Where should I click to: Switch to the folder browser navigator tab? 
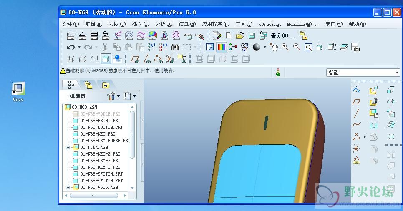(x=88, y=85)
